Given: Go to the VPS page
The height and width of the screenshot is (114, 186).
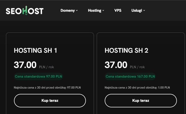Looking at the screenshot, I should [118, 10].
